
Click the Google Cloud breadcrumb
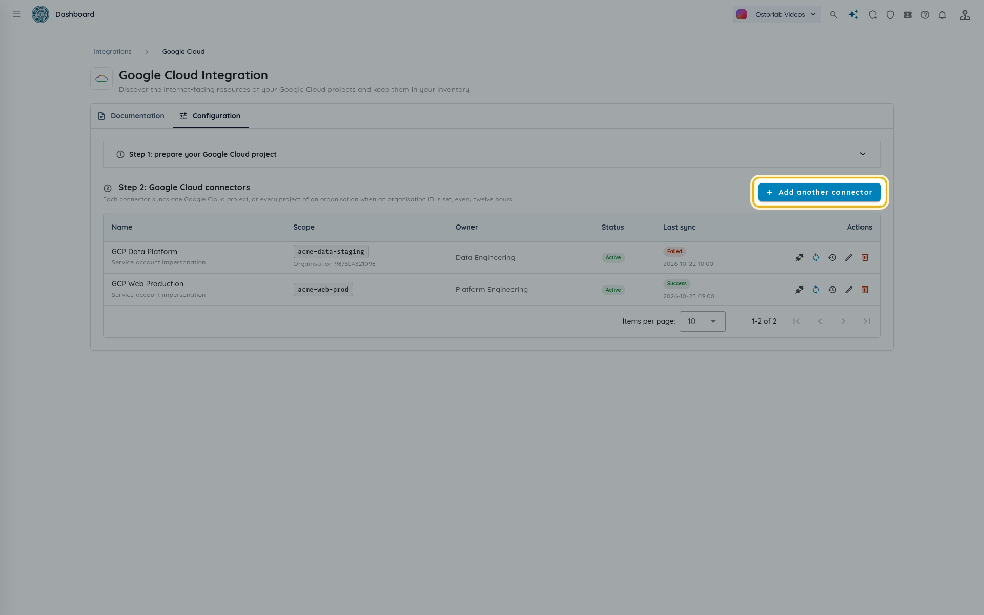click(x=183, y=52)
